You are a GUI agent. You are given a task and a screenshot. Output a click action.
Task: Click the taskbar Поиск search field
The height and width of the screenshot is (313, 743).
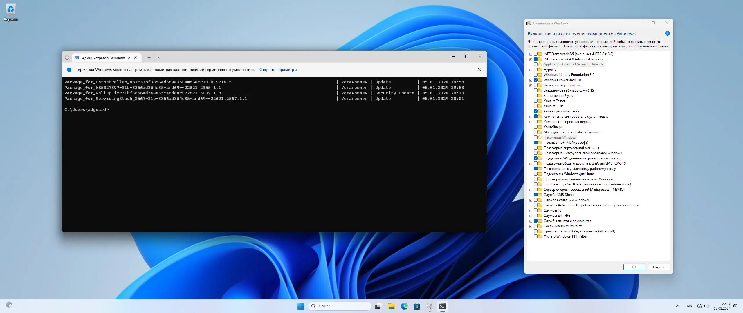tap(340, 306)
